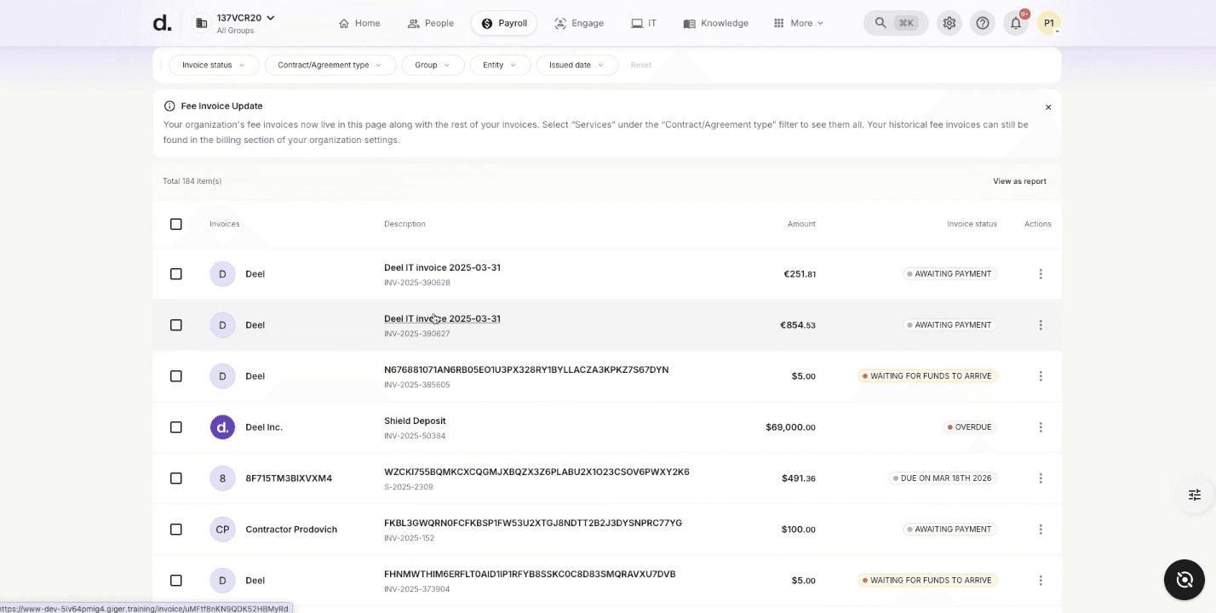Image resolution: width=1216 pixels, height=613 pixels.
Task: Follow the billing section link
Action: [x=245, y=140]
